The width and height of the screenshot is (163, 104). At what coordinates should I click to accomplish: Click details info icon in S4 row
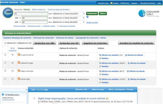pos(126,55)
